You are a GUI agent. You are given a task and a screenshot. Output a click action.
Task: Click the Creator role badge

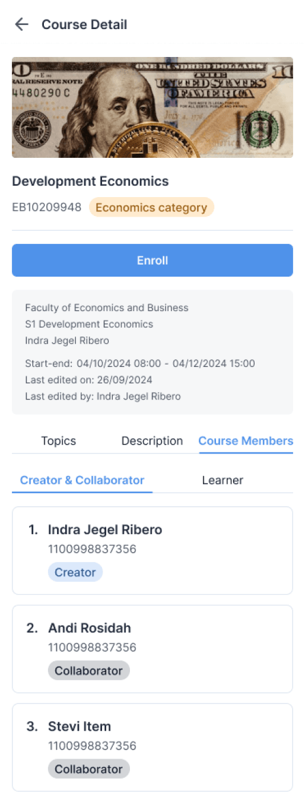75,572
